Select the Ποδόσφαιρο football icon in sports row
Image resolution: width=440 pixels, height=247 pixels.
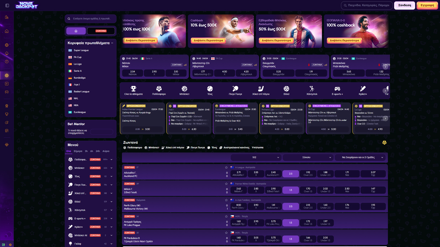[159, 89]
